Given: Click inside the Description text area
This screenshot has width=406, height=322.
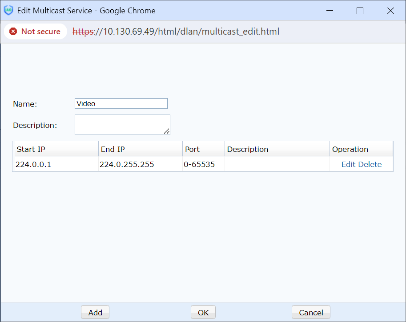Looking at the screenshot, I should coord(121,124).
